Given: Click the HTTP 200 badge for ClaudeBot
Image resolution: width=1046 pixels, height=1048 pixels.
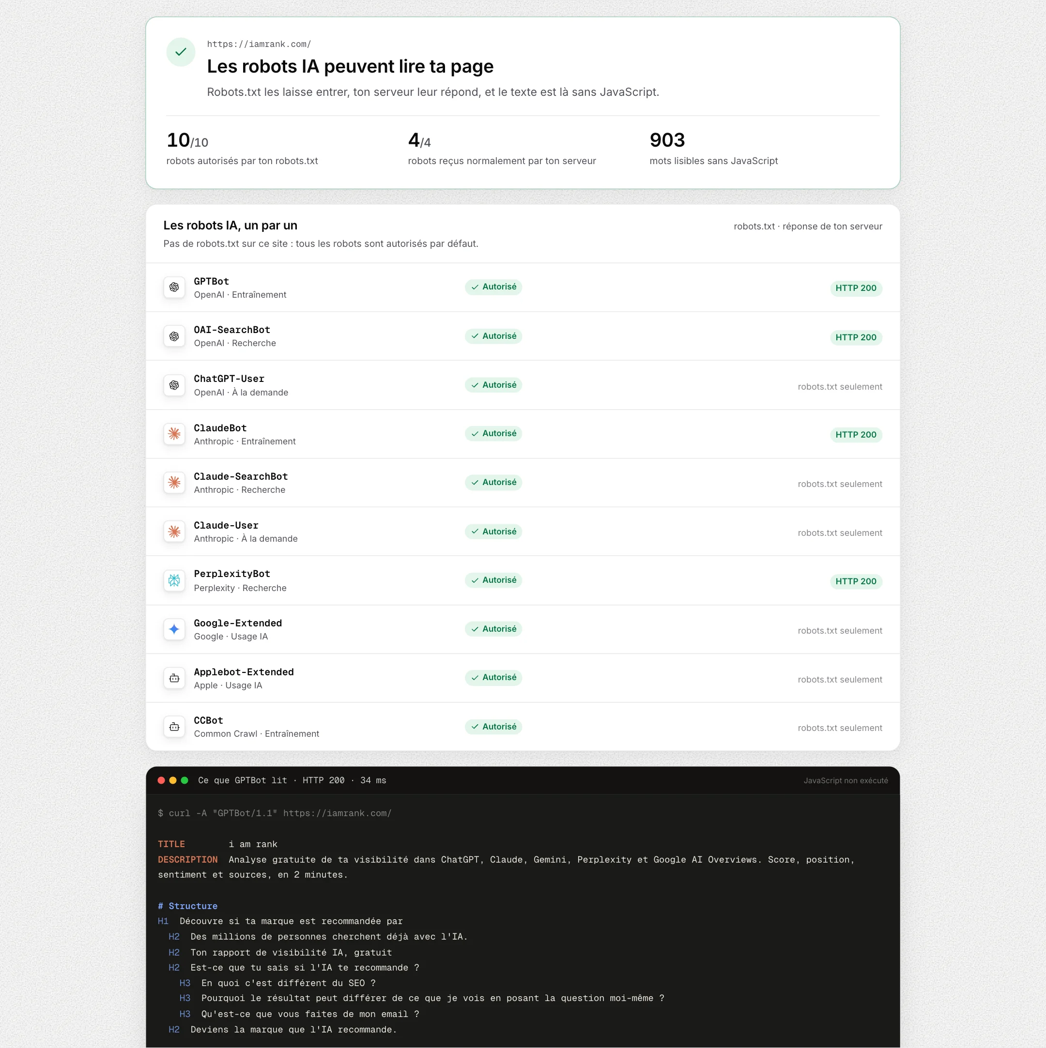Looking at the screenshot, I should pyautogui.click(x=856, y=435).
